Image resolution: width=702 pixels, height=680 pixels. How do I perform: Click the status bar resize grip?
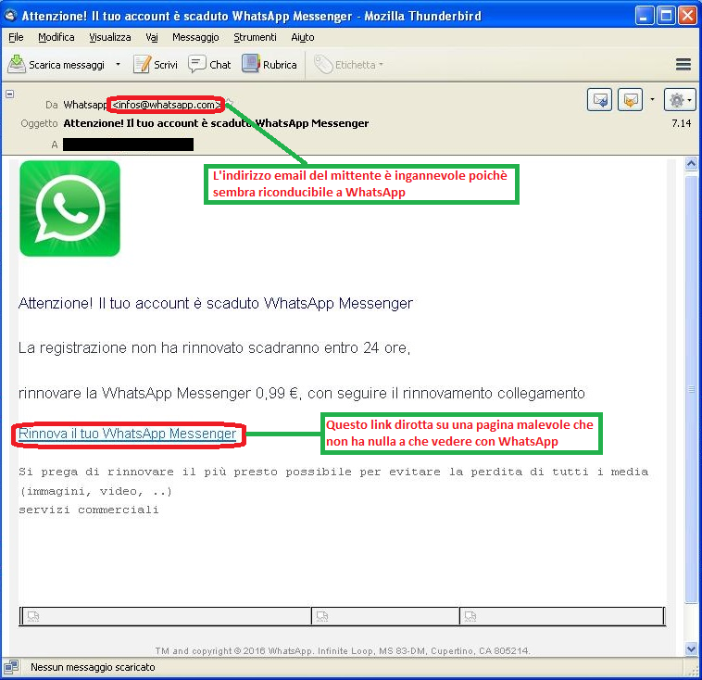tap(692, 670)
